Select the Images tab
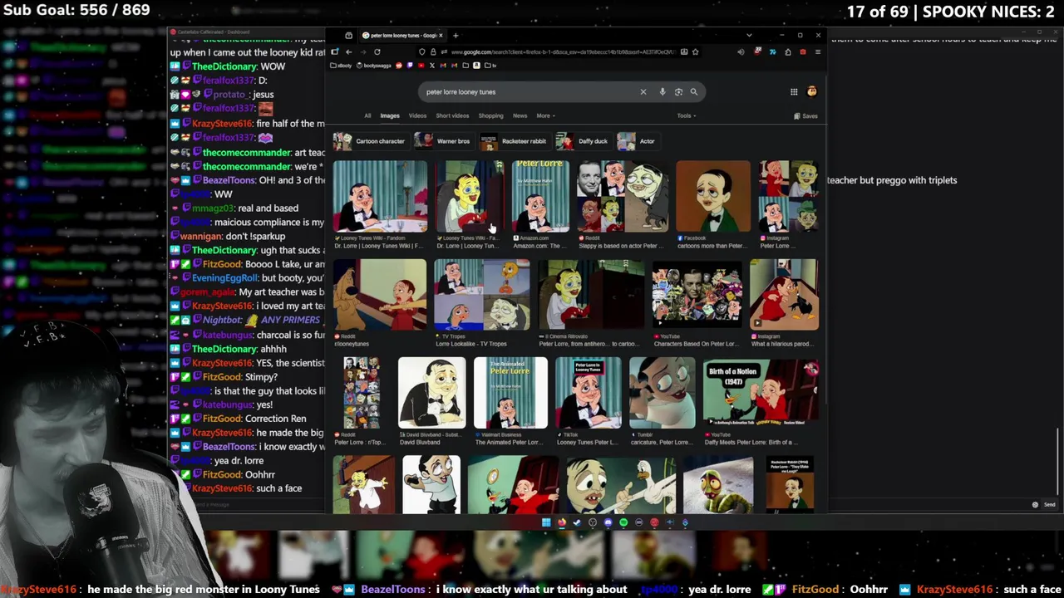1064x598 pixels. (x=390, y=116)
